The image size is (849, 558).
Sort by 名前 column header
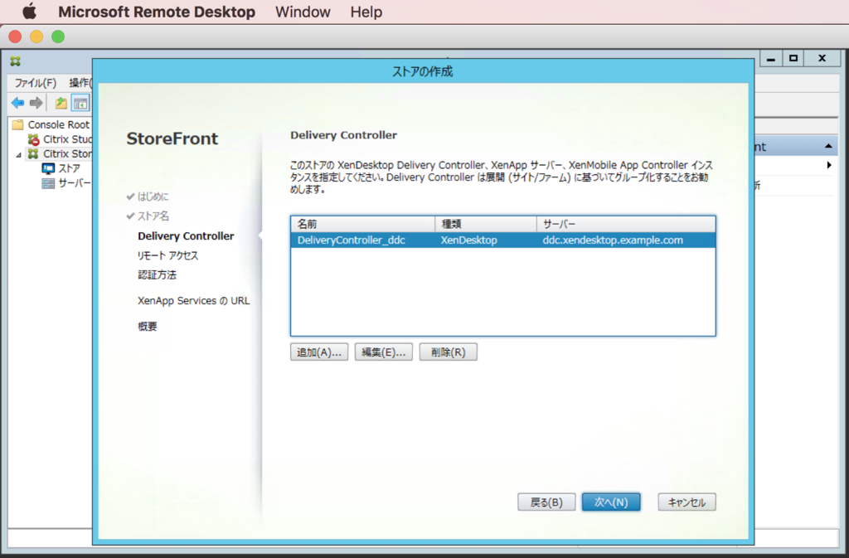363,224
